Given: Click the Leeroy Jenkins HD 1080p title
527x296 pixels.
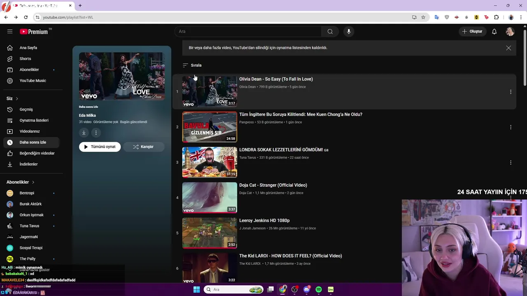Looking at the screenshot, I should tap(264, 220).
